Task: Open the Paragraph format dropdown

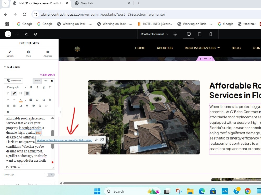Action: pyautogui.click(x=16, y=87)
